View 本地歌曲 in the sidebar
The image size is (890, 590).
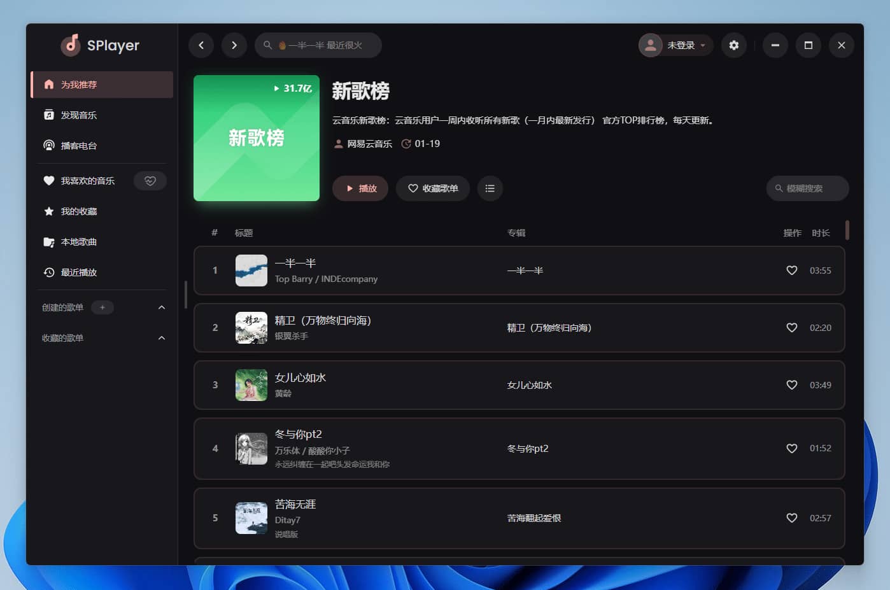coord(78,242)
